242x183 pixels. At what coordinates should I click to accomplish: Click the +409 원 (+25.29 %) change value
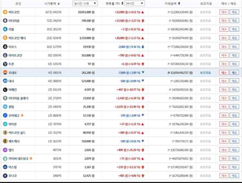point(128,150)
